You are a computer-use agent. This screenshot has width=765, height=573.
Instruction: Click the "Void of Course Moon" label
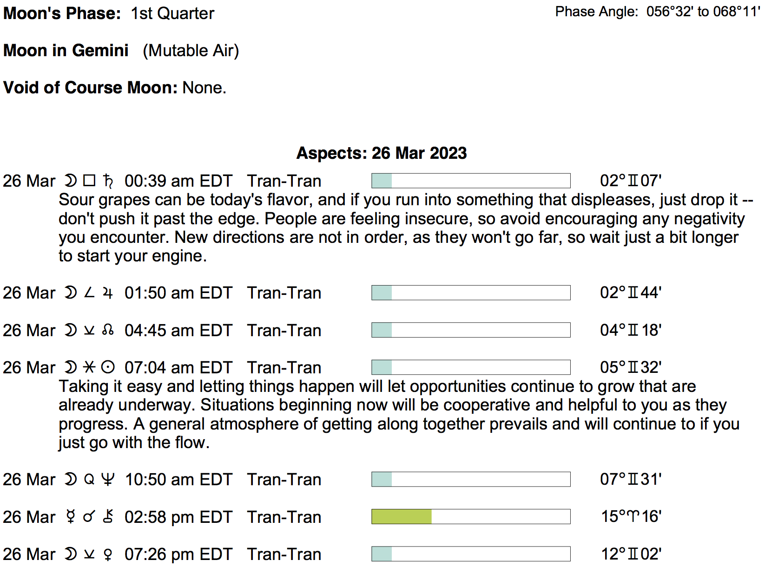(x=90, y=87)
